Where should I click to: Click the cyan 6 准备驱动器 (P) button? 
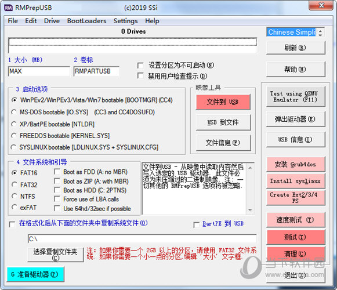35,274
